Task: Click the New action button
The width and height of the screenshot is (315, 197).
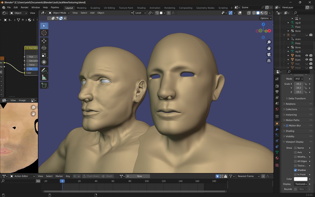Action: 139,176
